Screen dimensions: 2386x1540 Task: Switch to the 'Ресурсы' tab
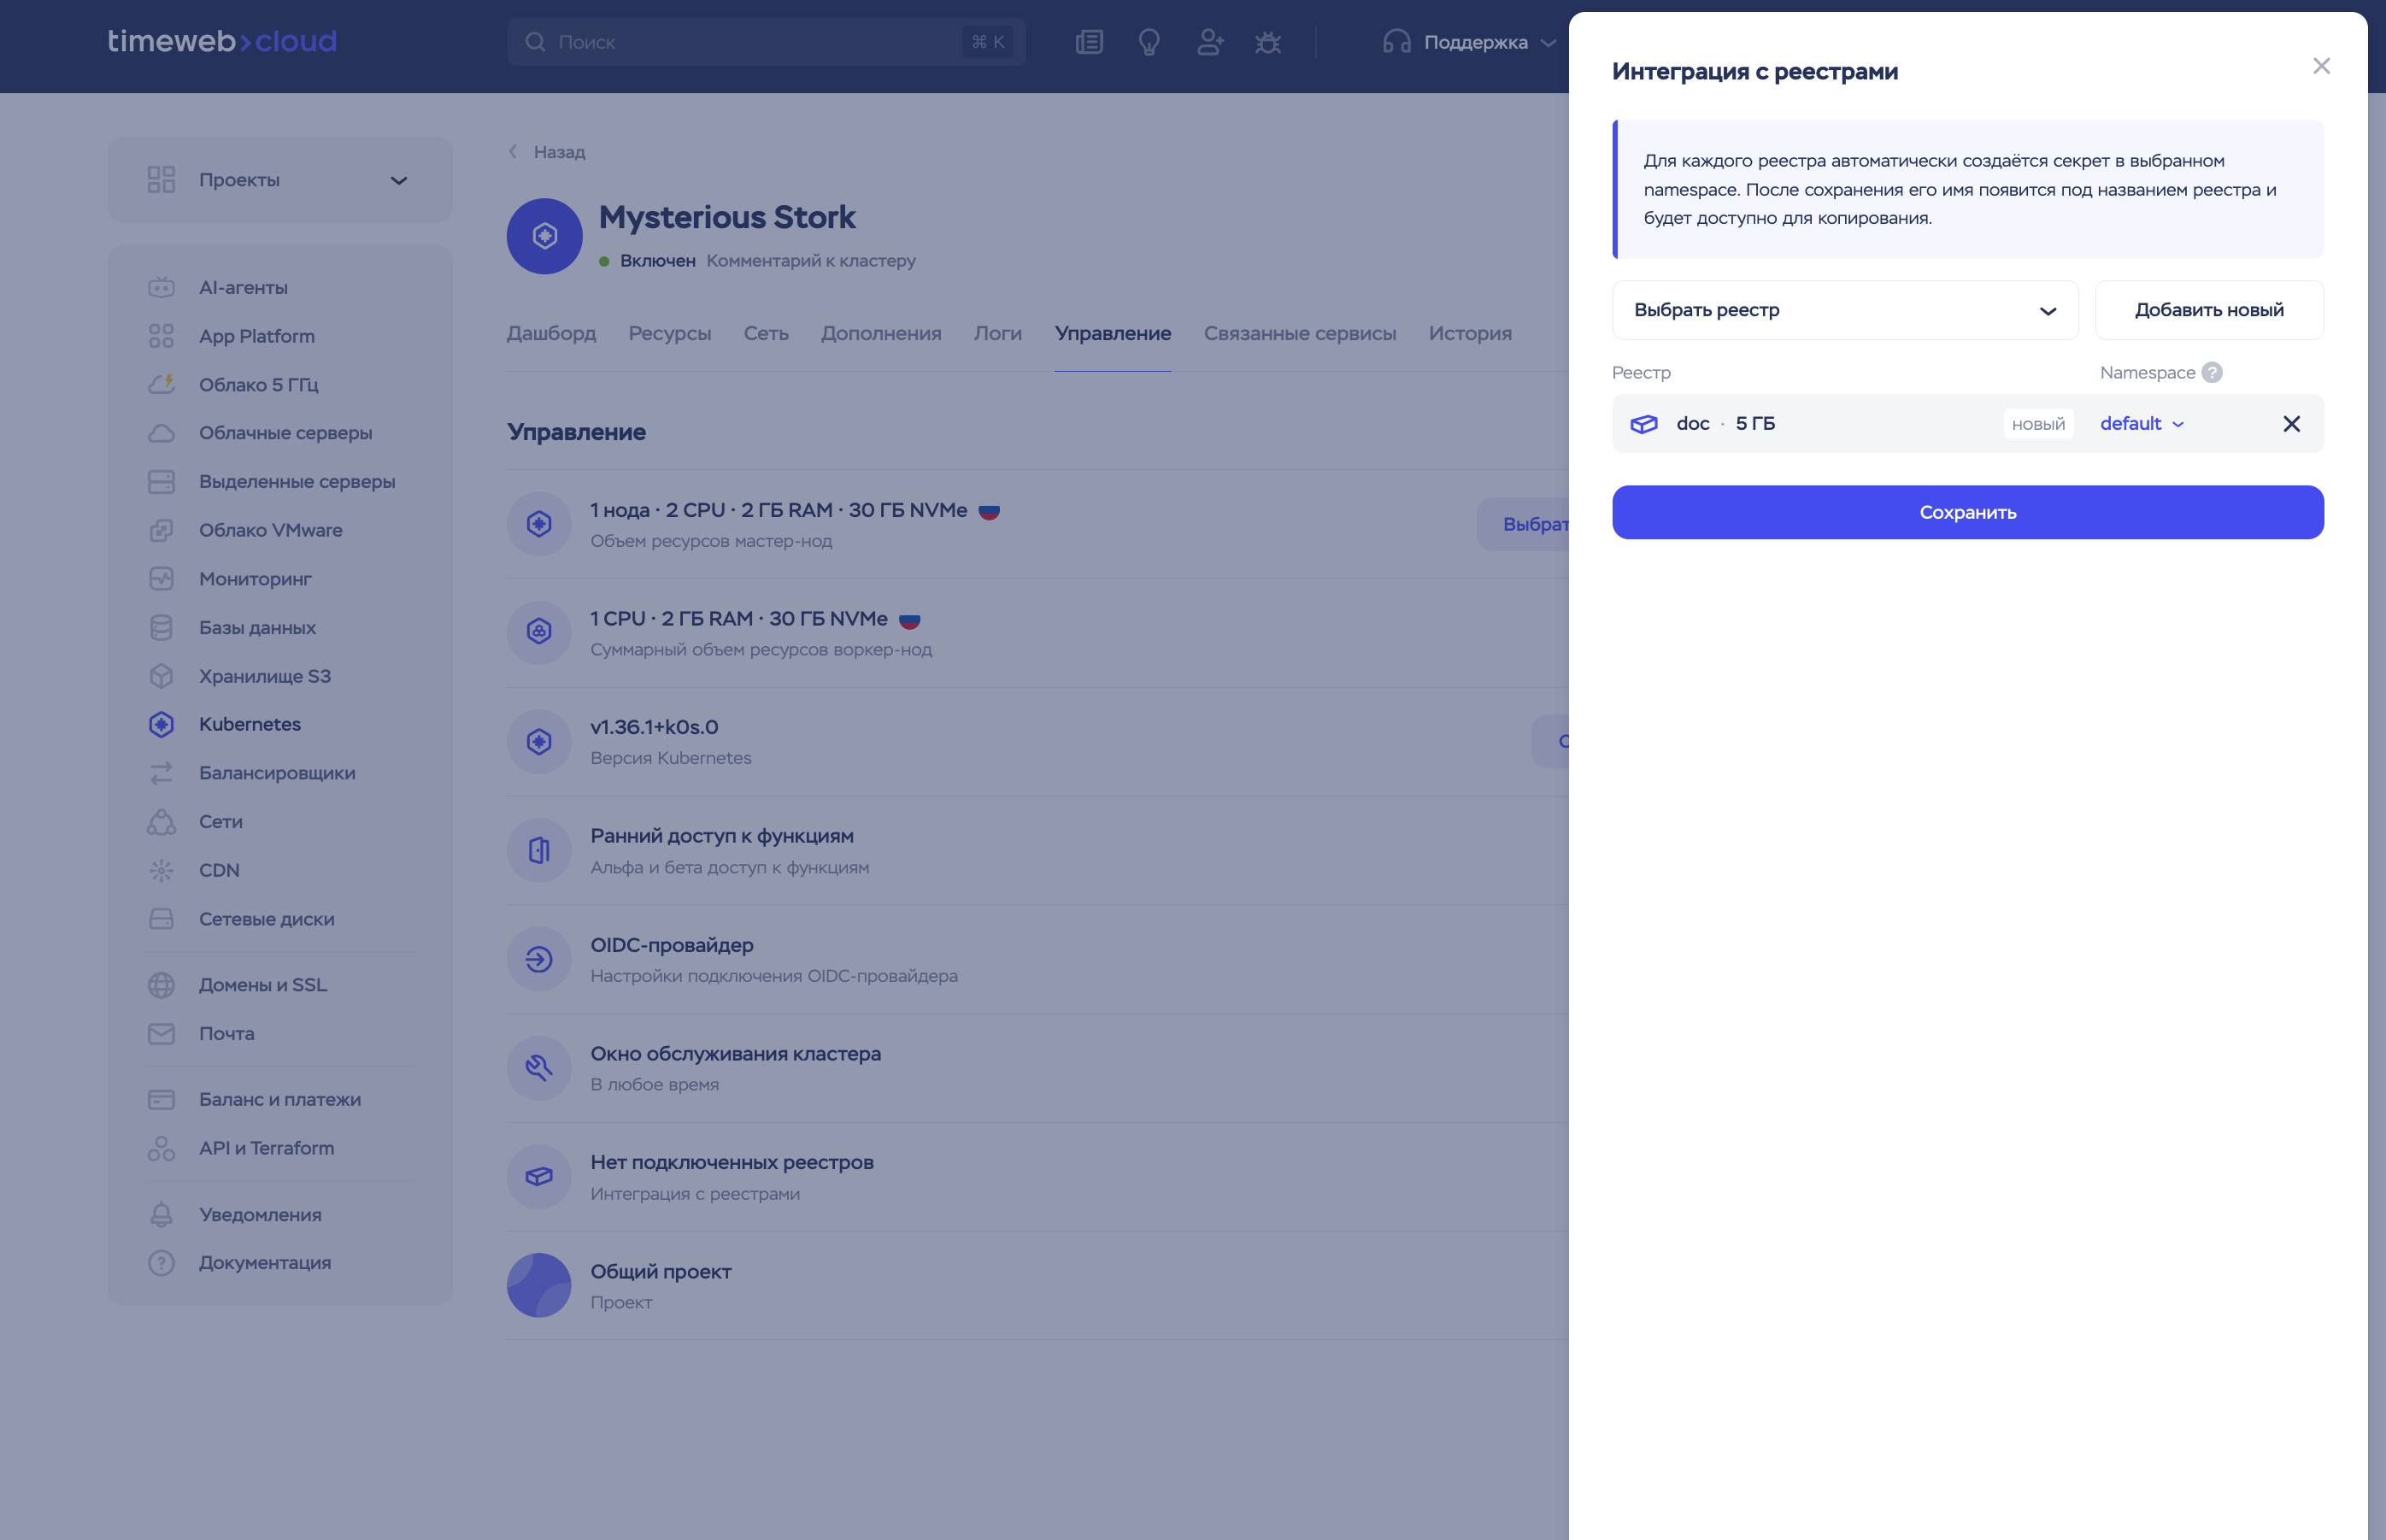pos(669,334)
